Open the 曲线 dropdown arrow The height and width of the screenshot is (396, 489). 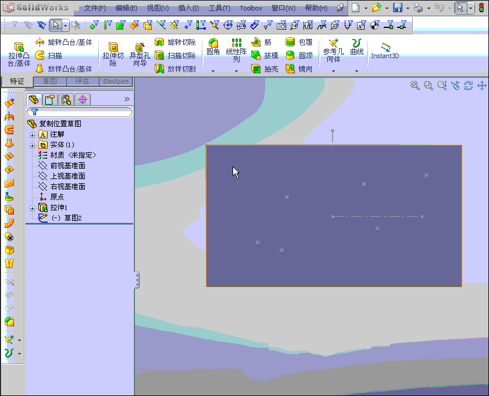(357, 71)
